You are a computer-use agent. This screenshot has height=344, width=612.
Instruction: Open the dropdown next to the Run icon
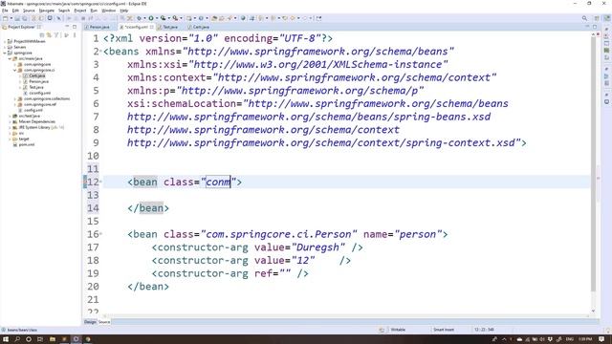pyautogui.click(x=157, y=18)
